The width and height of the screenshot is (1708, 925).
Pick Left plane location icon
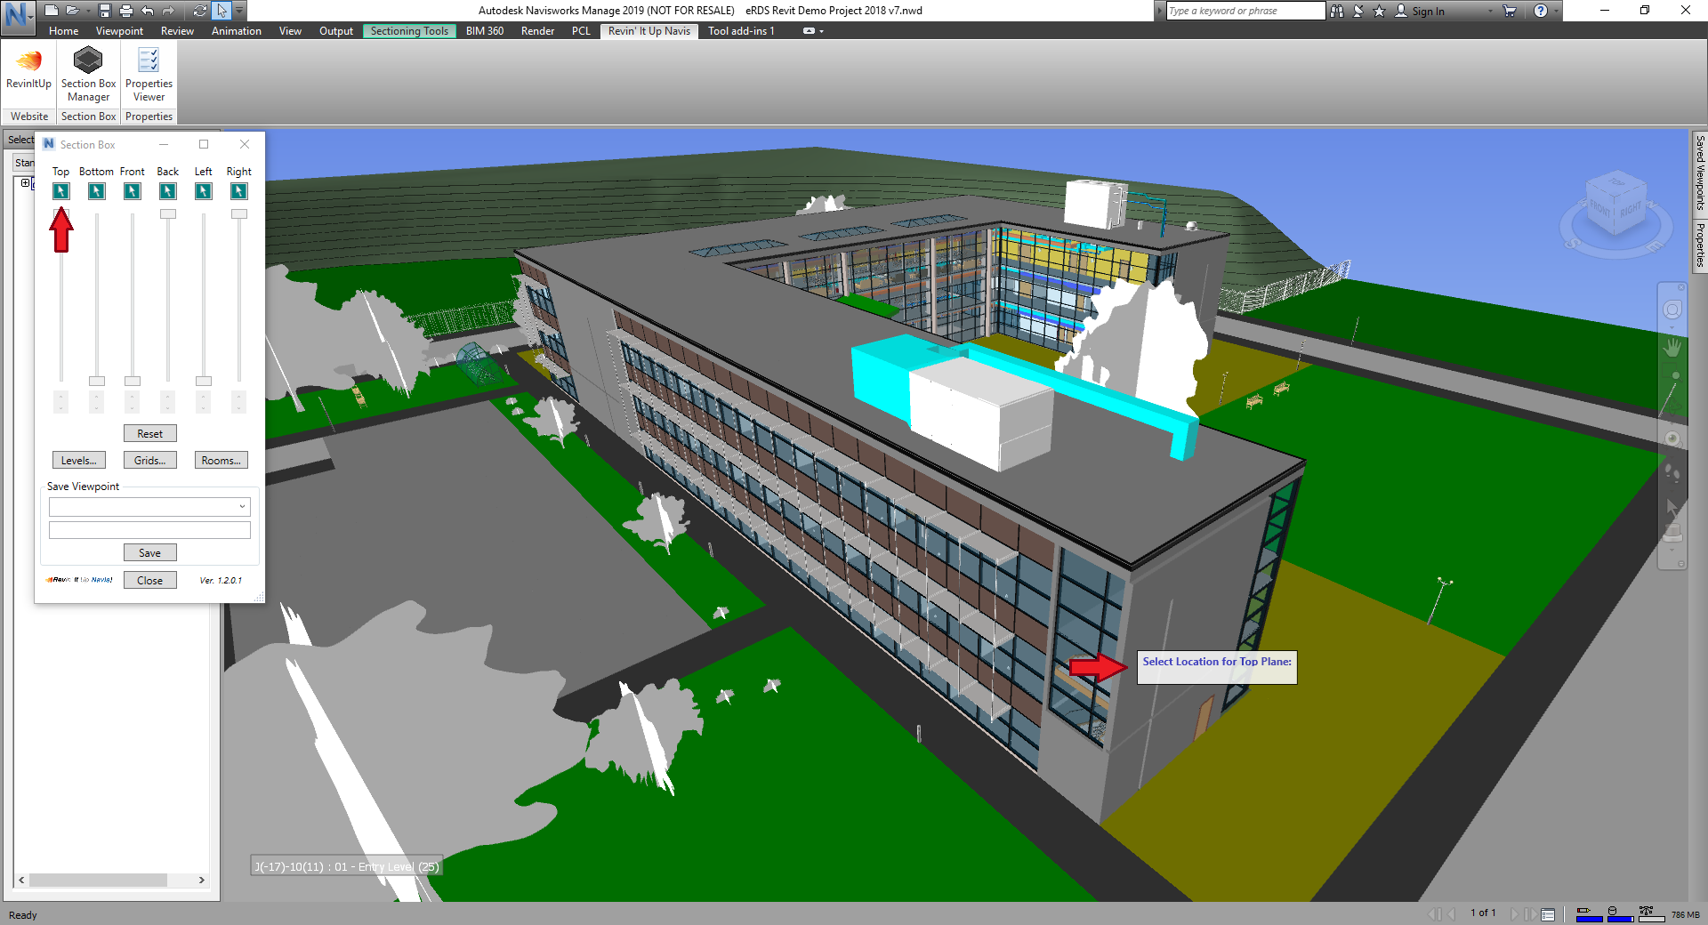point(204,191)
